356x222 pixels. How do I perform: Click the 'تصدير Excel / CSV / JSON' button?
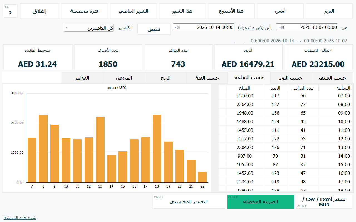[x=324, y=202]
